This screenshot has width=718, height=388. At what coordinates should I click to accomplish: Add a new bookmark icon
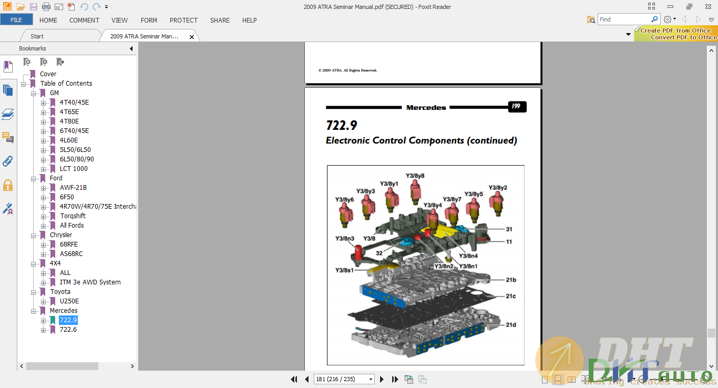(44, 62)
